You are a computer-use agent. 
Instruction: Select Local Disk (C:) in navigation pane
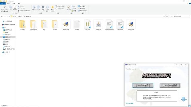[9, 49]
